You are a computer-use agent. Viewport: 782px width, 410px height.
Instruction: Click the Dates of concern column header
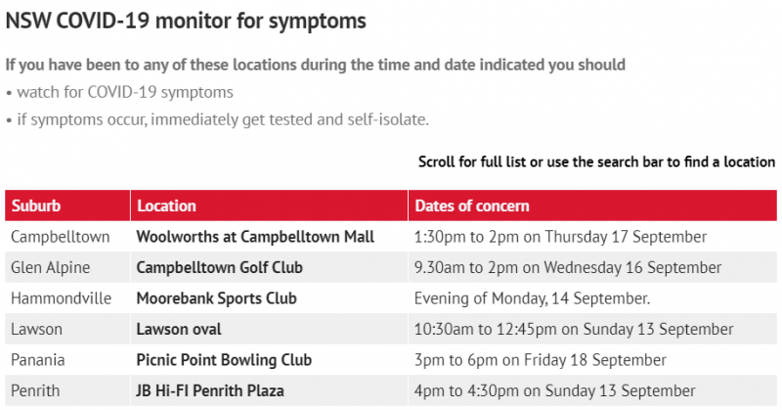coord(592,205)
